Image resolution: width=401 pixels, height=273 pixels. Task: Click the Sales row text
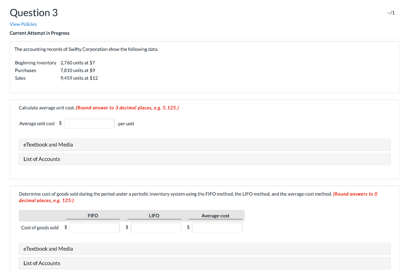point(20,78)
